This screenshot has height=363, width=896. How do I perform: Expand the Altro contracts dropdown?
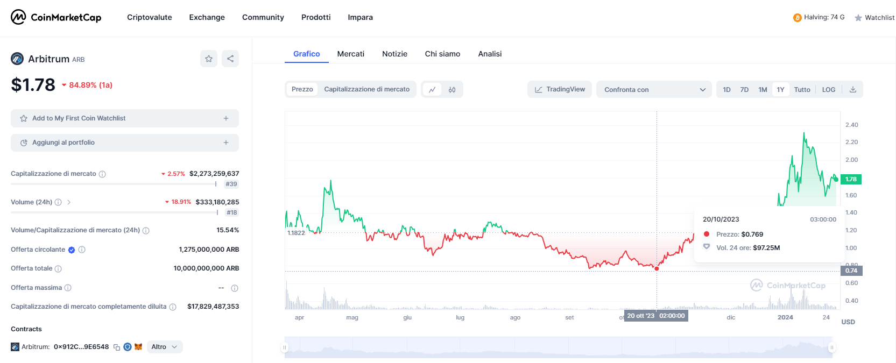pos(164,347)
